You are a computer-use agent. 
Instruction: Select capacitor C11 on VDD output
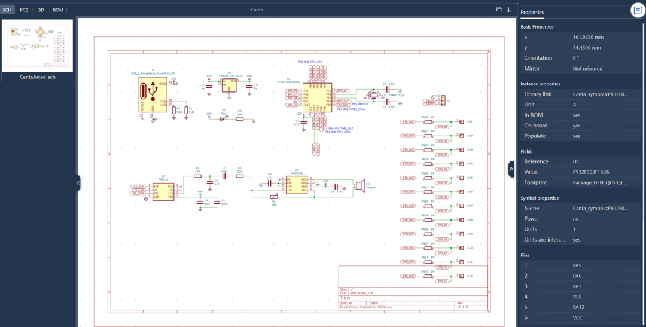249,87
